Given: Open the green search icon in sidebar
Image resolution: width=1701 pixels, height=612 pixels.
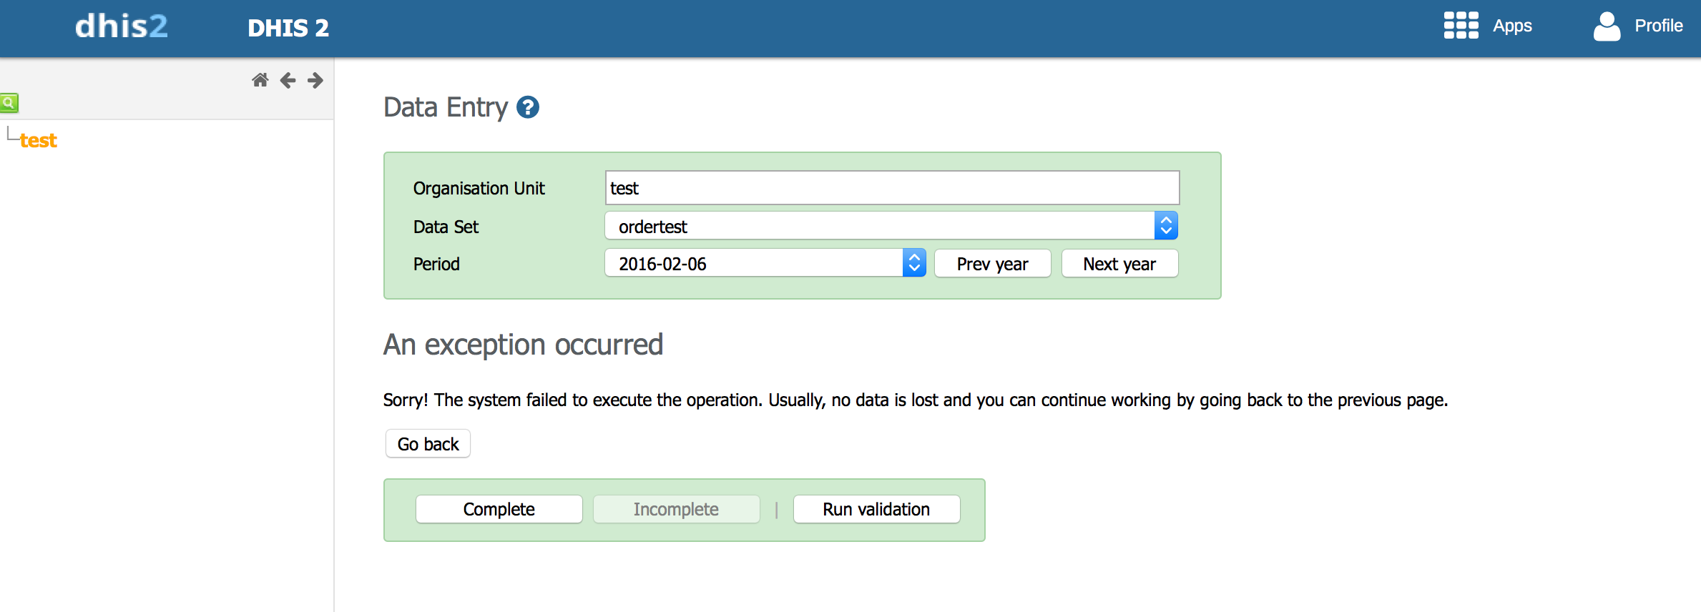Looking at the screenshot, I should (9, 103).
